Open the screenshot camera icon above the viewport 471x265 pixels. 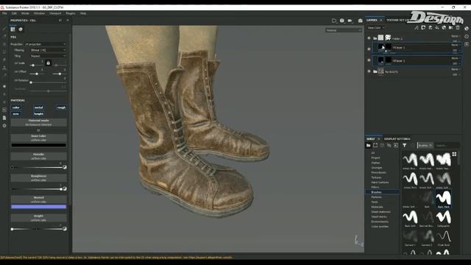click(x=360, y=21)
